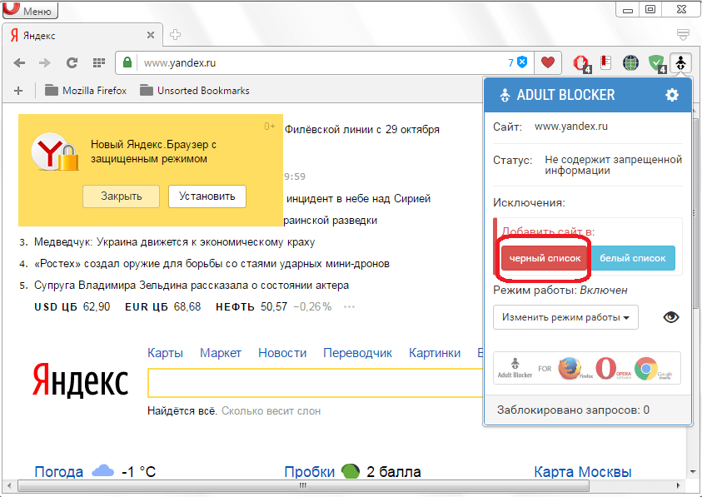Image resolution: width=702 pixels, height=497 pixels.
Task: Click the vertical scrollbar down arrow
Action: [695, 472]
